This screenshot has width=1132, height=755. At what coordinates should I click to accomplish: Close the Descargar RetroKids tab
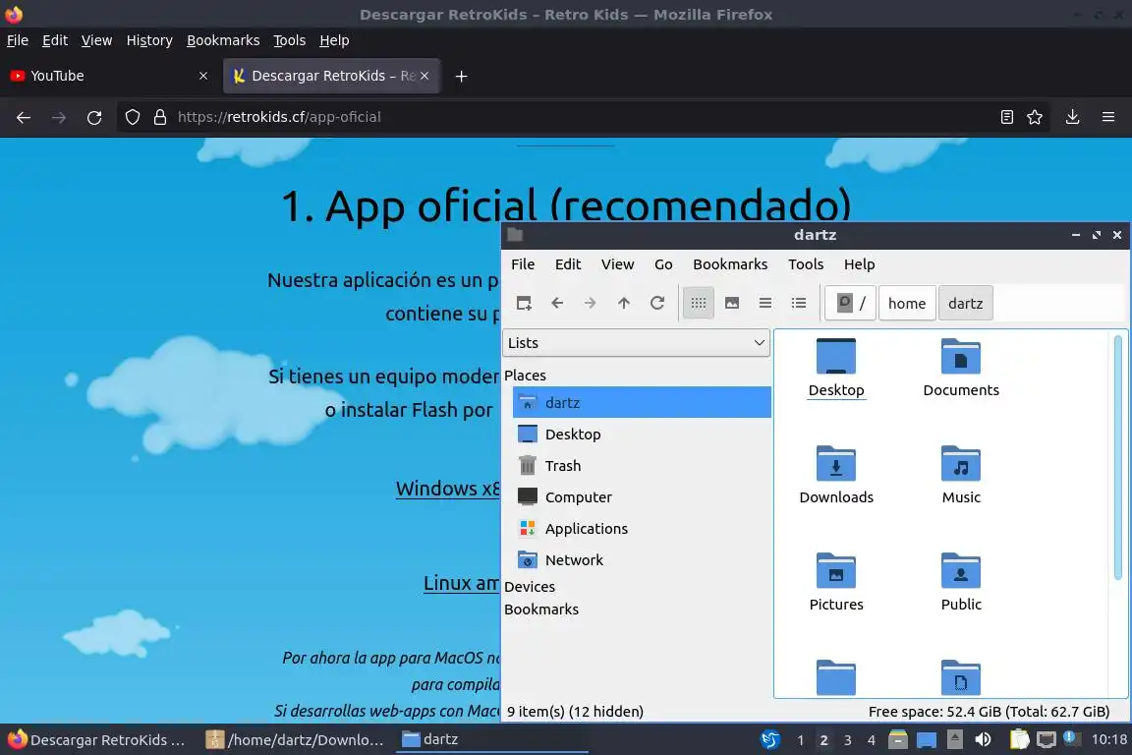[424, 76]
